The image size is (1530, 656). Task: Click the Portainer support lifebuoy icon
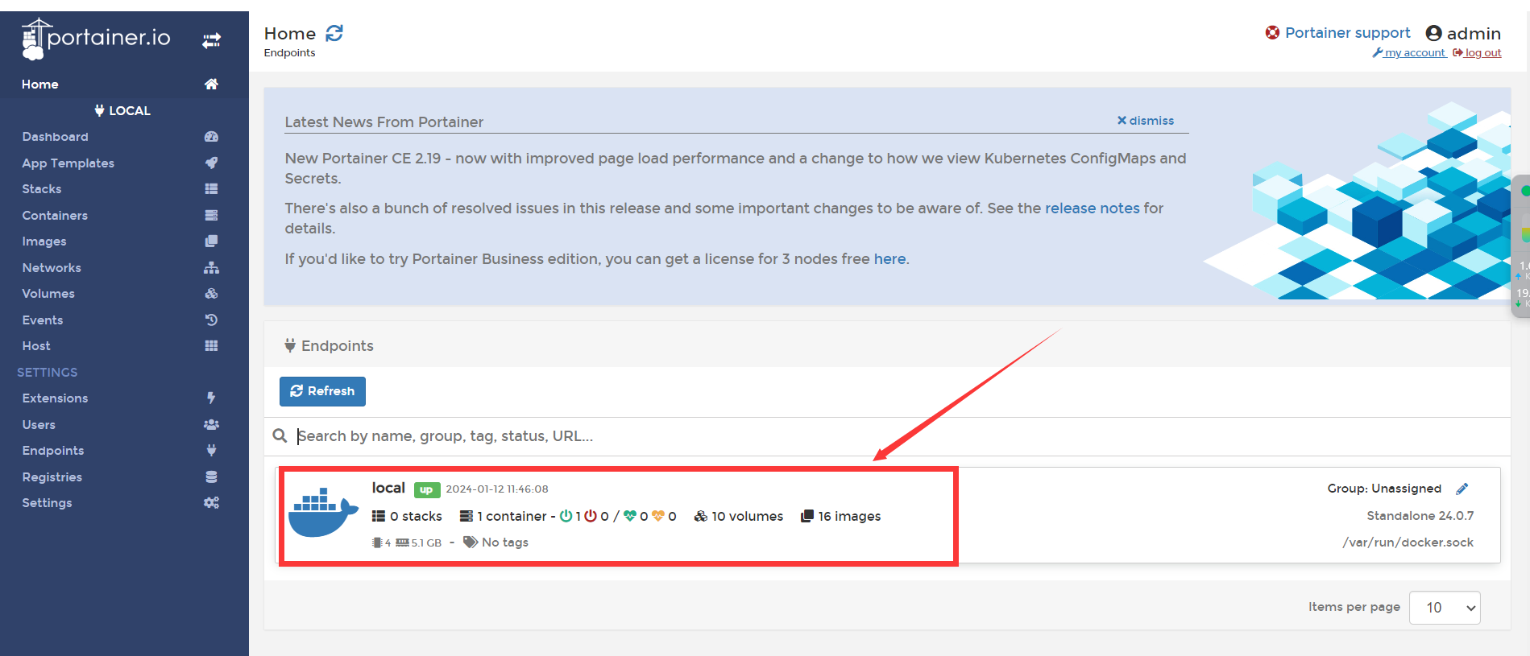1272,32
